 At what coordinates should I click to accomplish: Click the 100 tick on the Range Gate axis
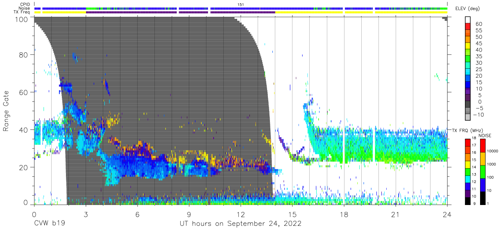click(x=22, y=19)
